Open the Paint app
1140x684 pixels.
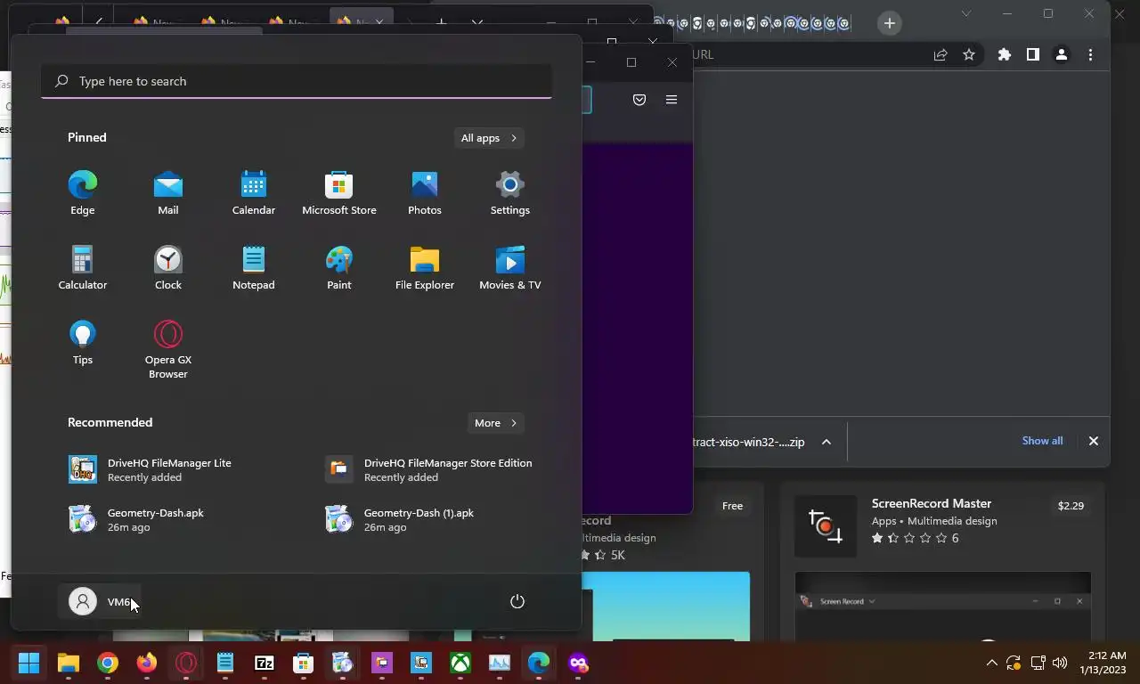click(339, 268)
